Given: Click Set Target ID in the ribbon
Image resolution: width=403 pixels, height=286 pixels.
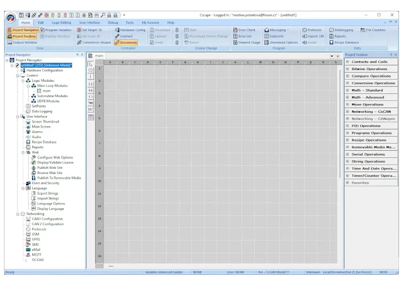Looking at the screenshot, I should [89, 30].
